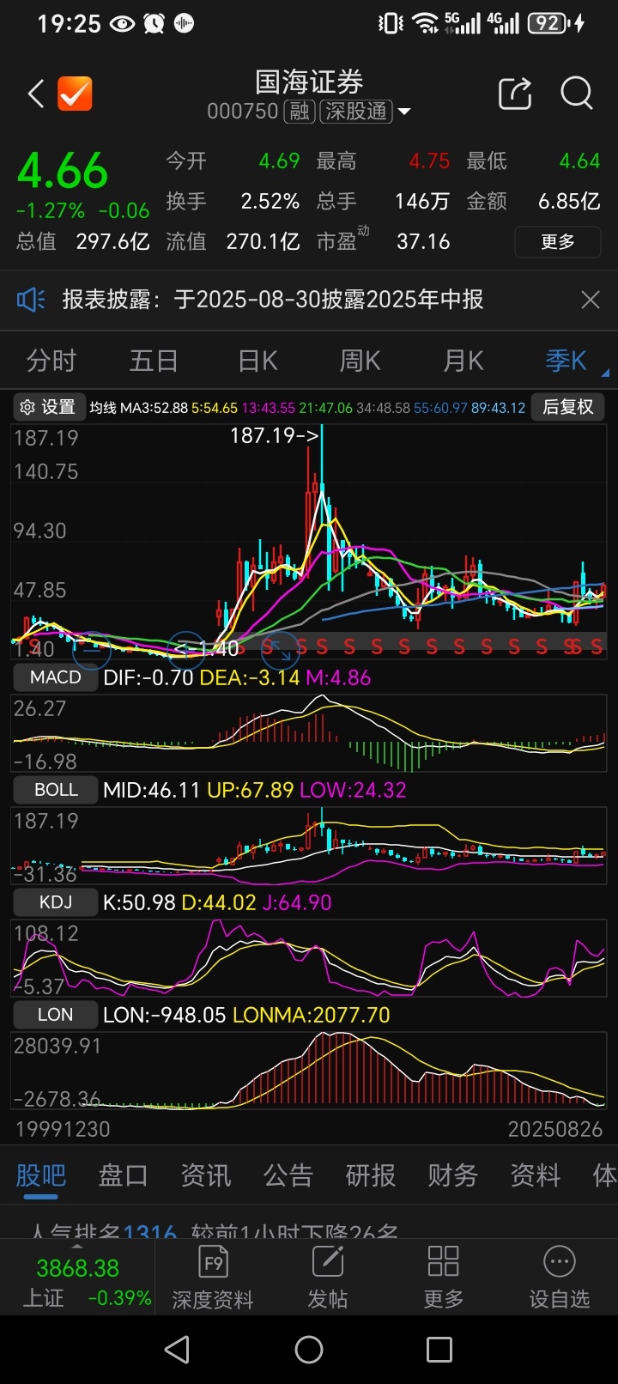Tap the 融 margin tag

coord(300,112)
